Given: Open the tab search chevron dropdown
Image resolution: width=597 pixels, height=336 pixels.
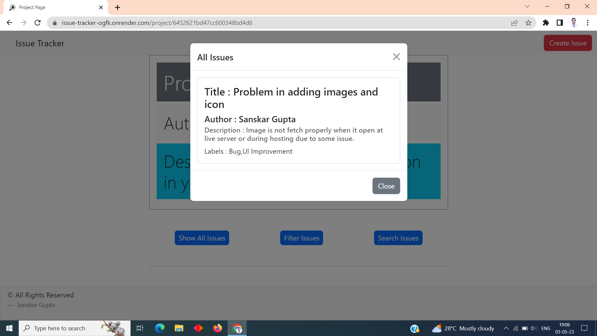Looking at the screenshot, I should click(527, 6).
